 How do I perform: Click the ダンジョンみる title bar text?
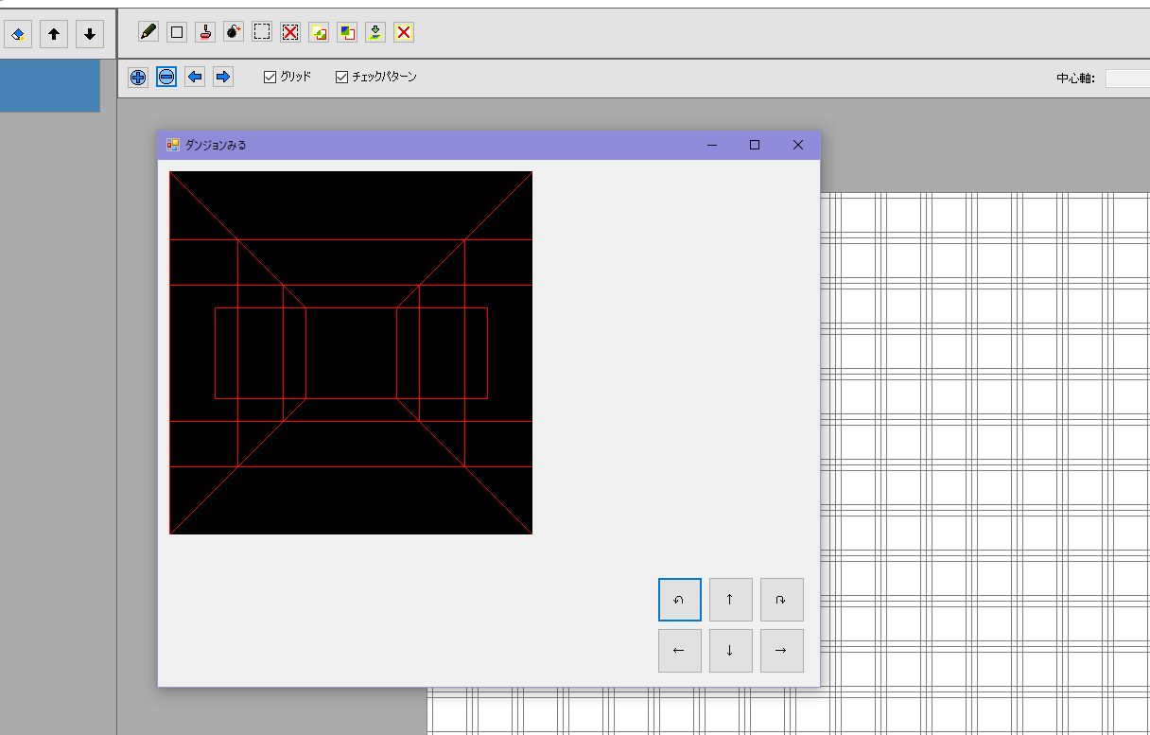coord(216,146)
